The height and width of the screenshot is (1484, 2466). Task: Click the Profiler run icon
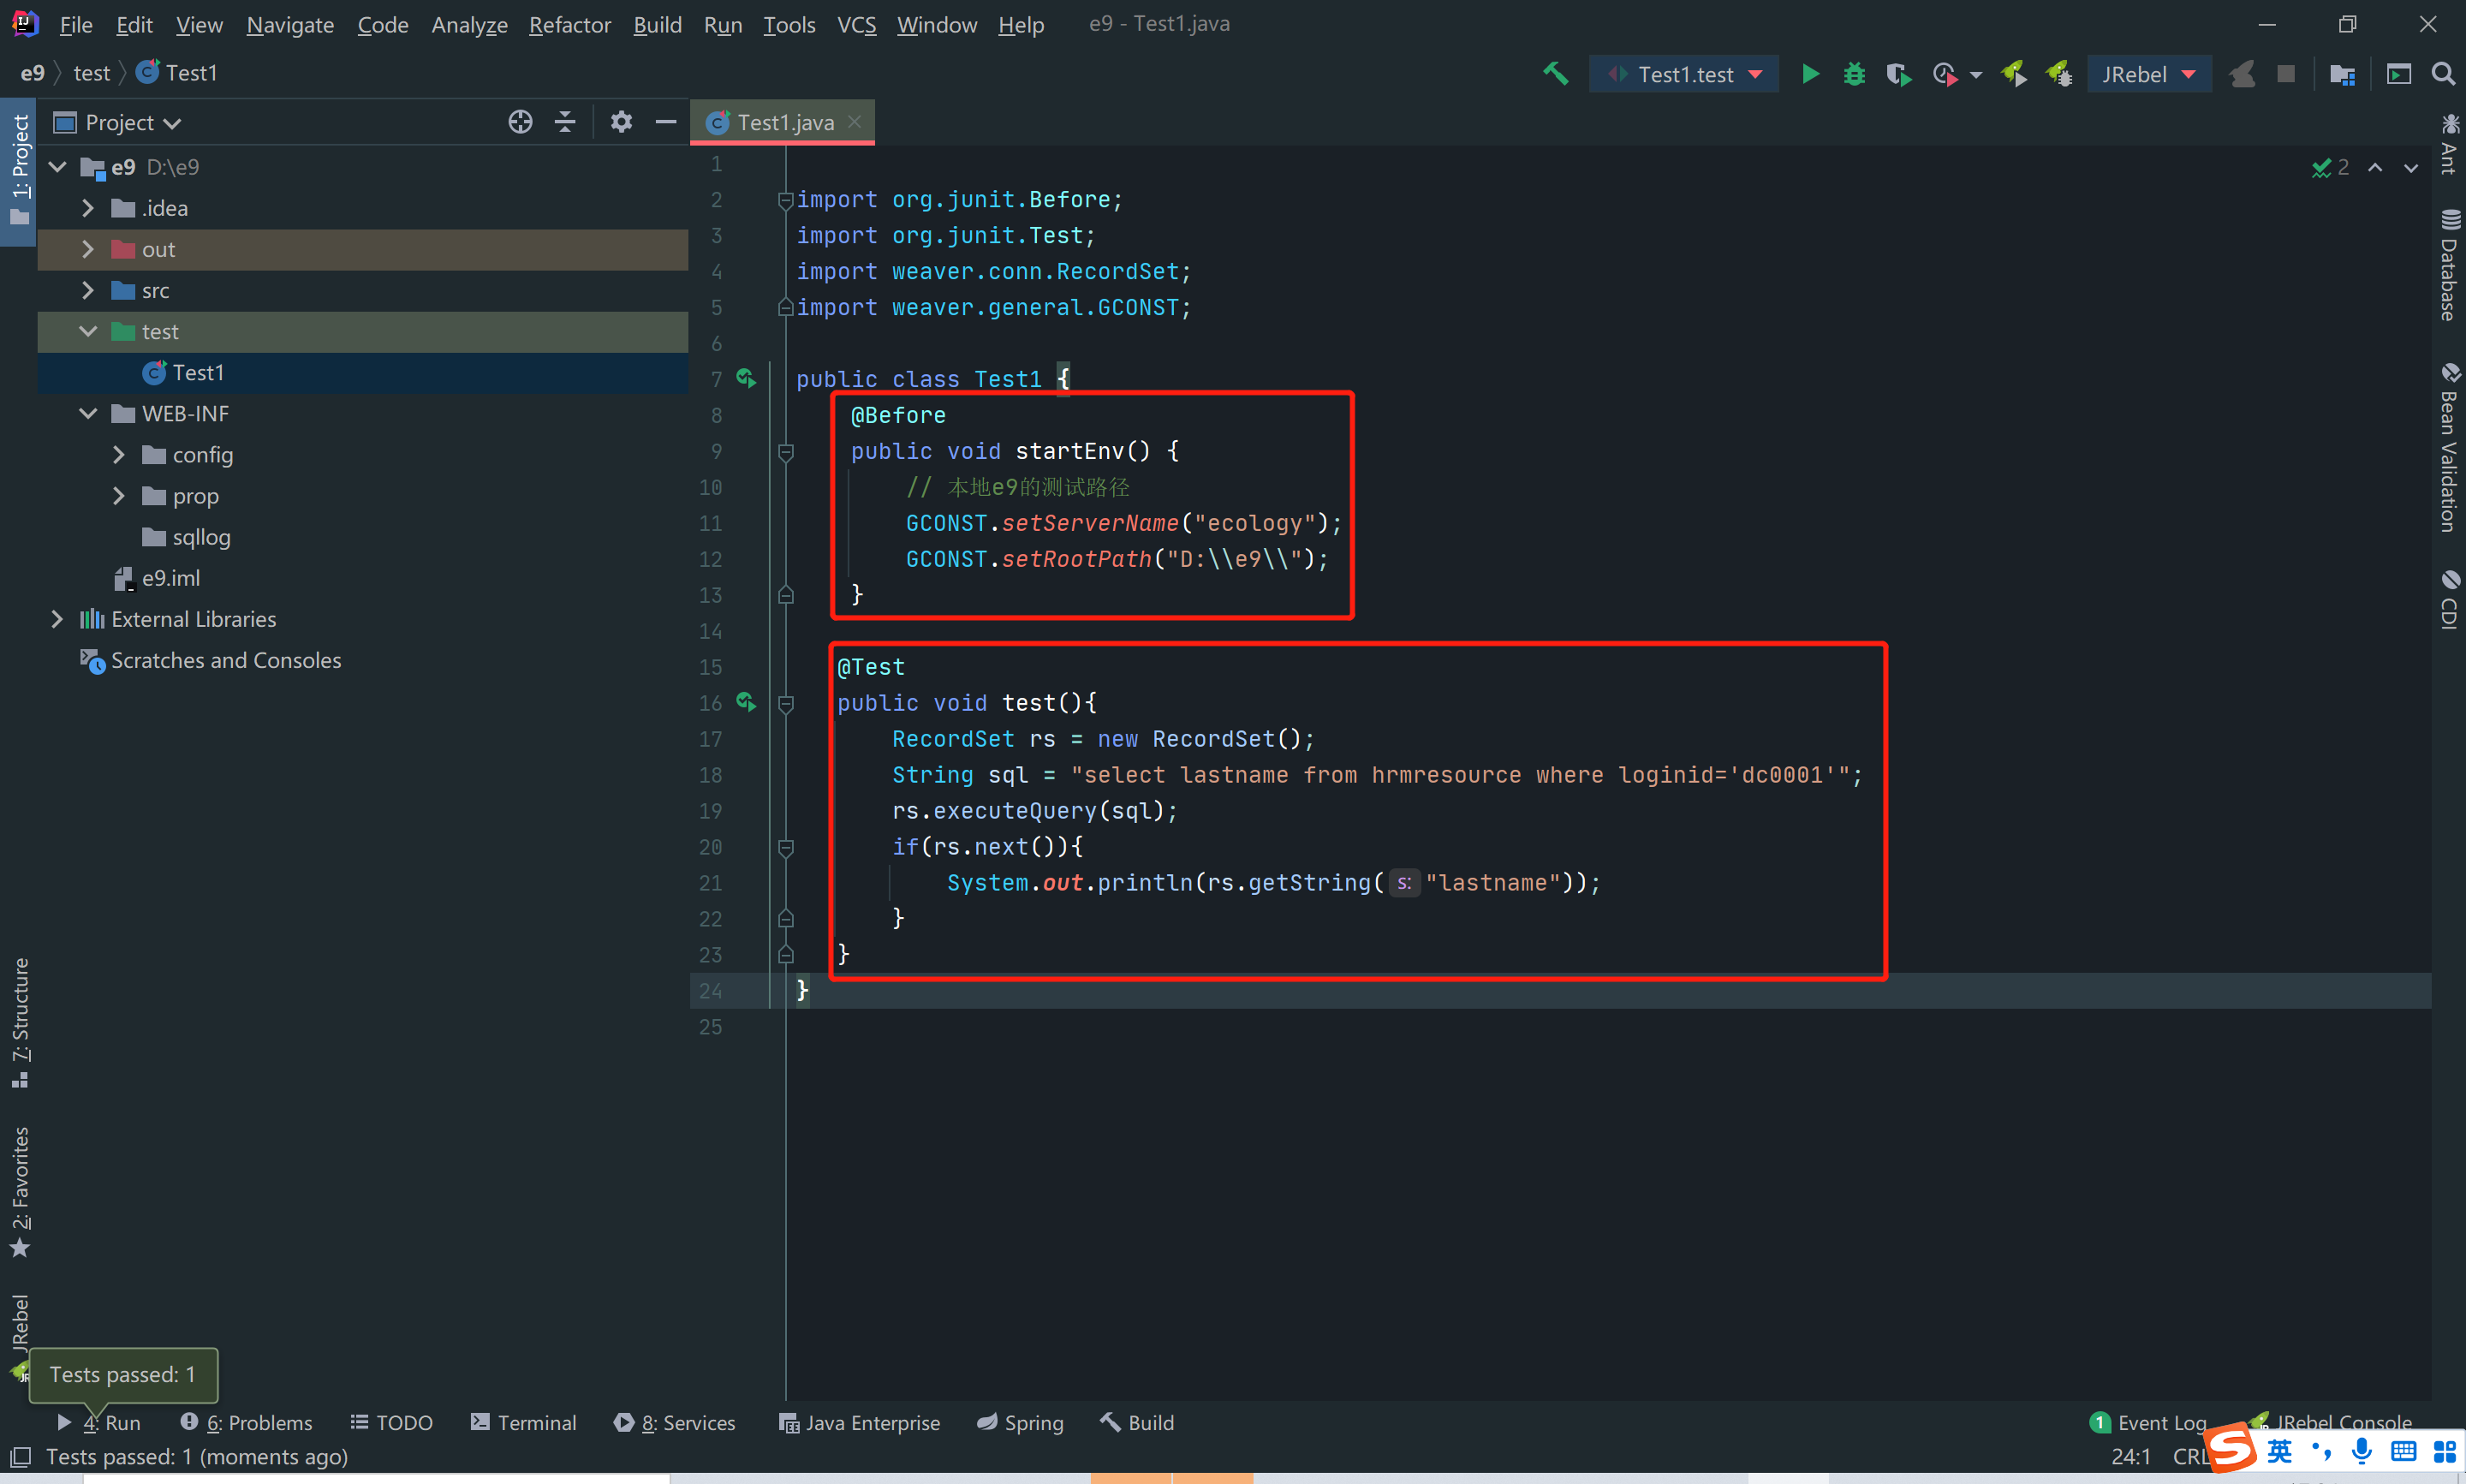tap(1945, 74)
